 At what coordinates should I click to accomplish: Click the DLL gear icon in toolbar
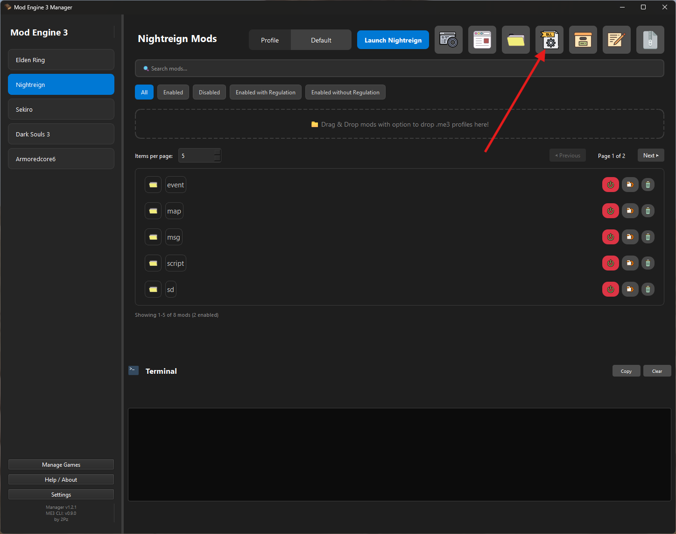pos(549,40)
